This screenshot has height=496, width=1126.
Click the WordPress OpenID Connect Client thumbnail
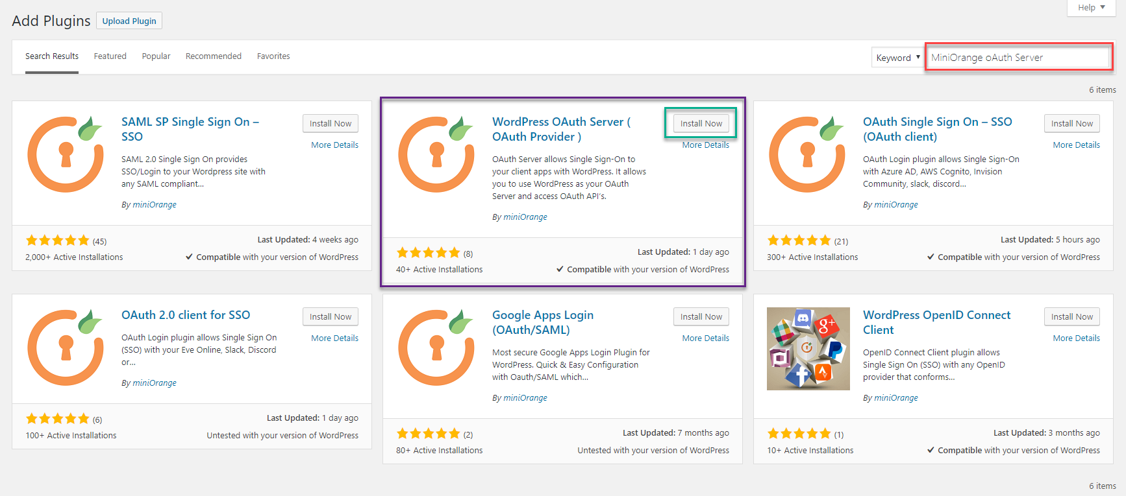coord(808,349)
